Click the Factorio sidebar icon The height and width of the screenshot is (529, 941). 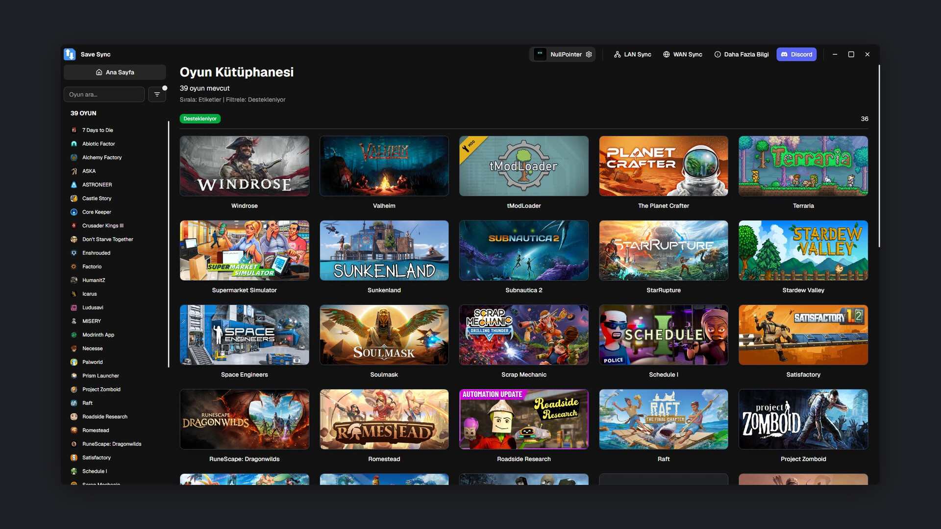[x=74, y=267]
